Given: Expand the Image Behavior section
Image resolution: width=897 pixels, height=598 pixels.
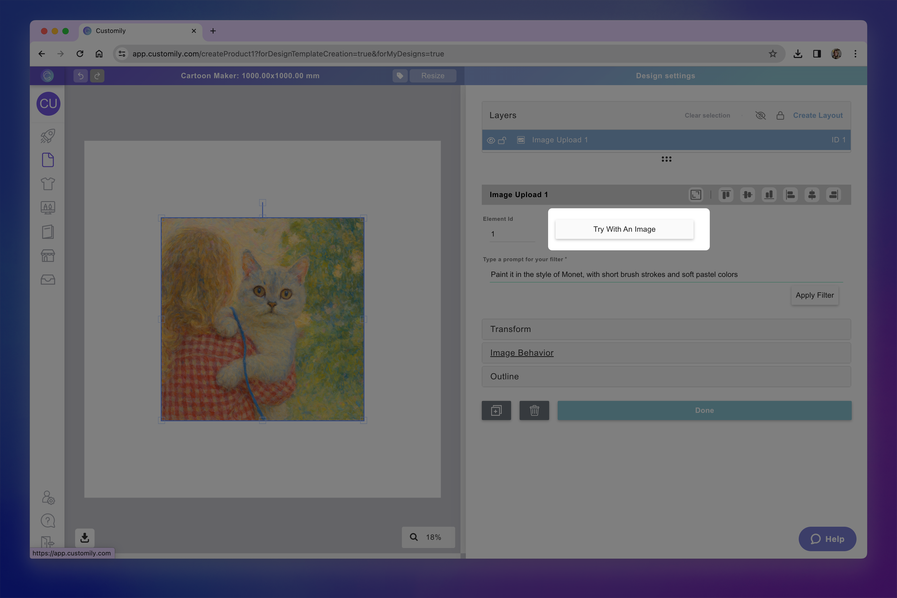Looking at the screenshot, I should (x=666, y=353).
